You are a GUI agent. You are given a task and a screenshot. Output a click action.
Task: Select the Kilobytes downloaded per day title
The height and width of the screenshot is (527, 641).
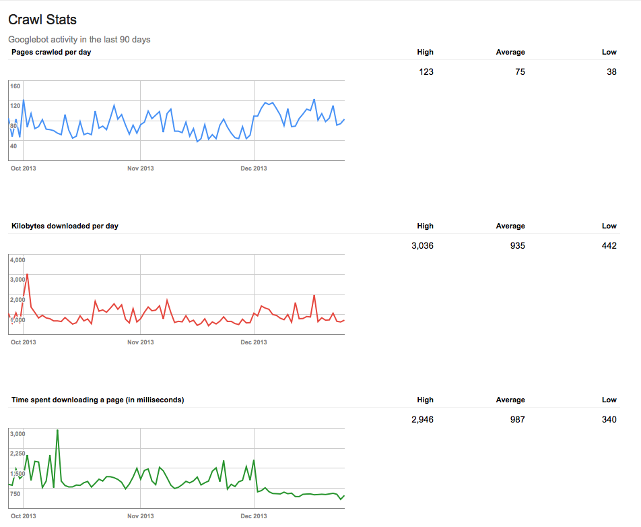pyautogui.click(x=65, y=226)
